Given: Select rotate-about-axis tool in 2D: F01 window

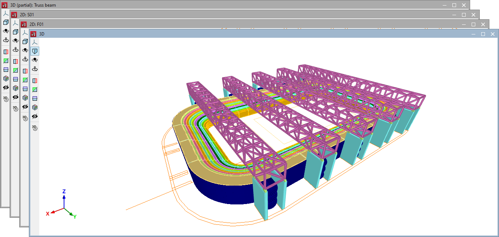Looking at the screenshot, I should pyautogui.click(x=25, y=59).
